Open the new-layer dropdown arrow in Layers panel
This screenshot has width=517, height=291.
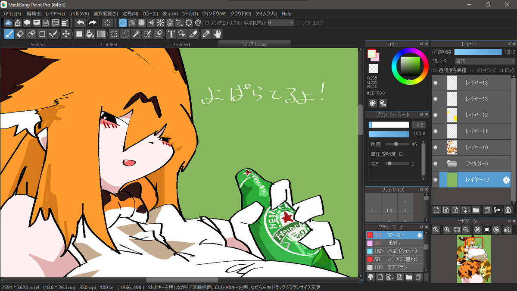click(469, 211)
